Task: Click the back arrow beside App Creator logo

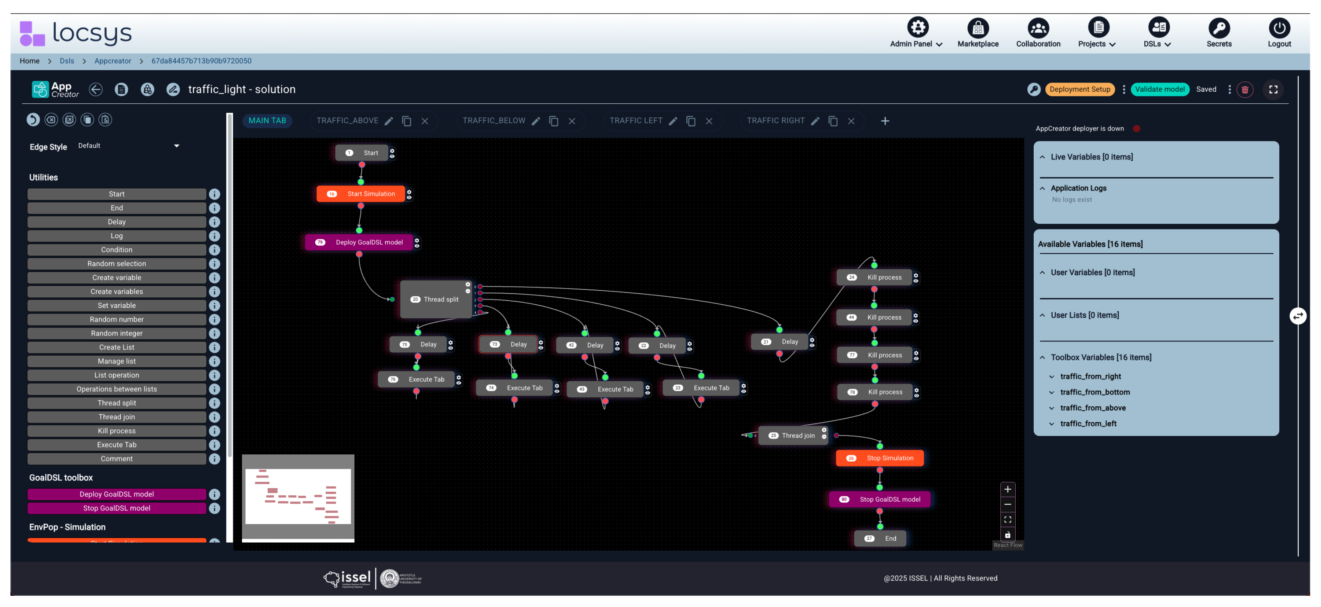Action: pyautogui.click(x=95, y=89)
